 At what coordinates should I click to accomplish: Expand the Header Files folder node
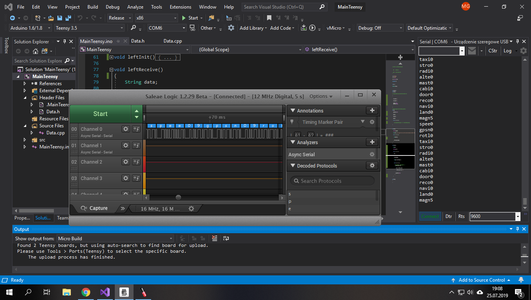25,98
